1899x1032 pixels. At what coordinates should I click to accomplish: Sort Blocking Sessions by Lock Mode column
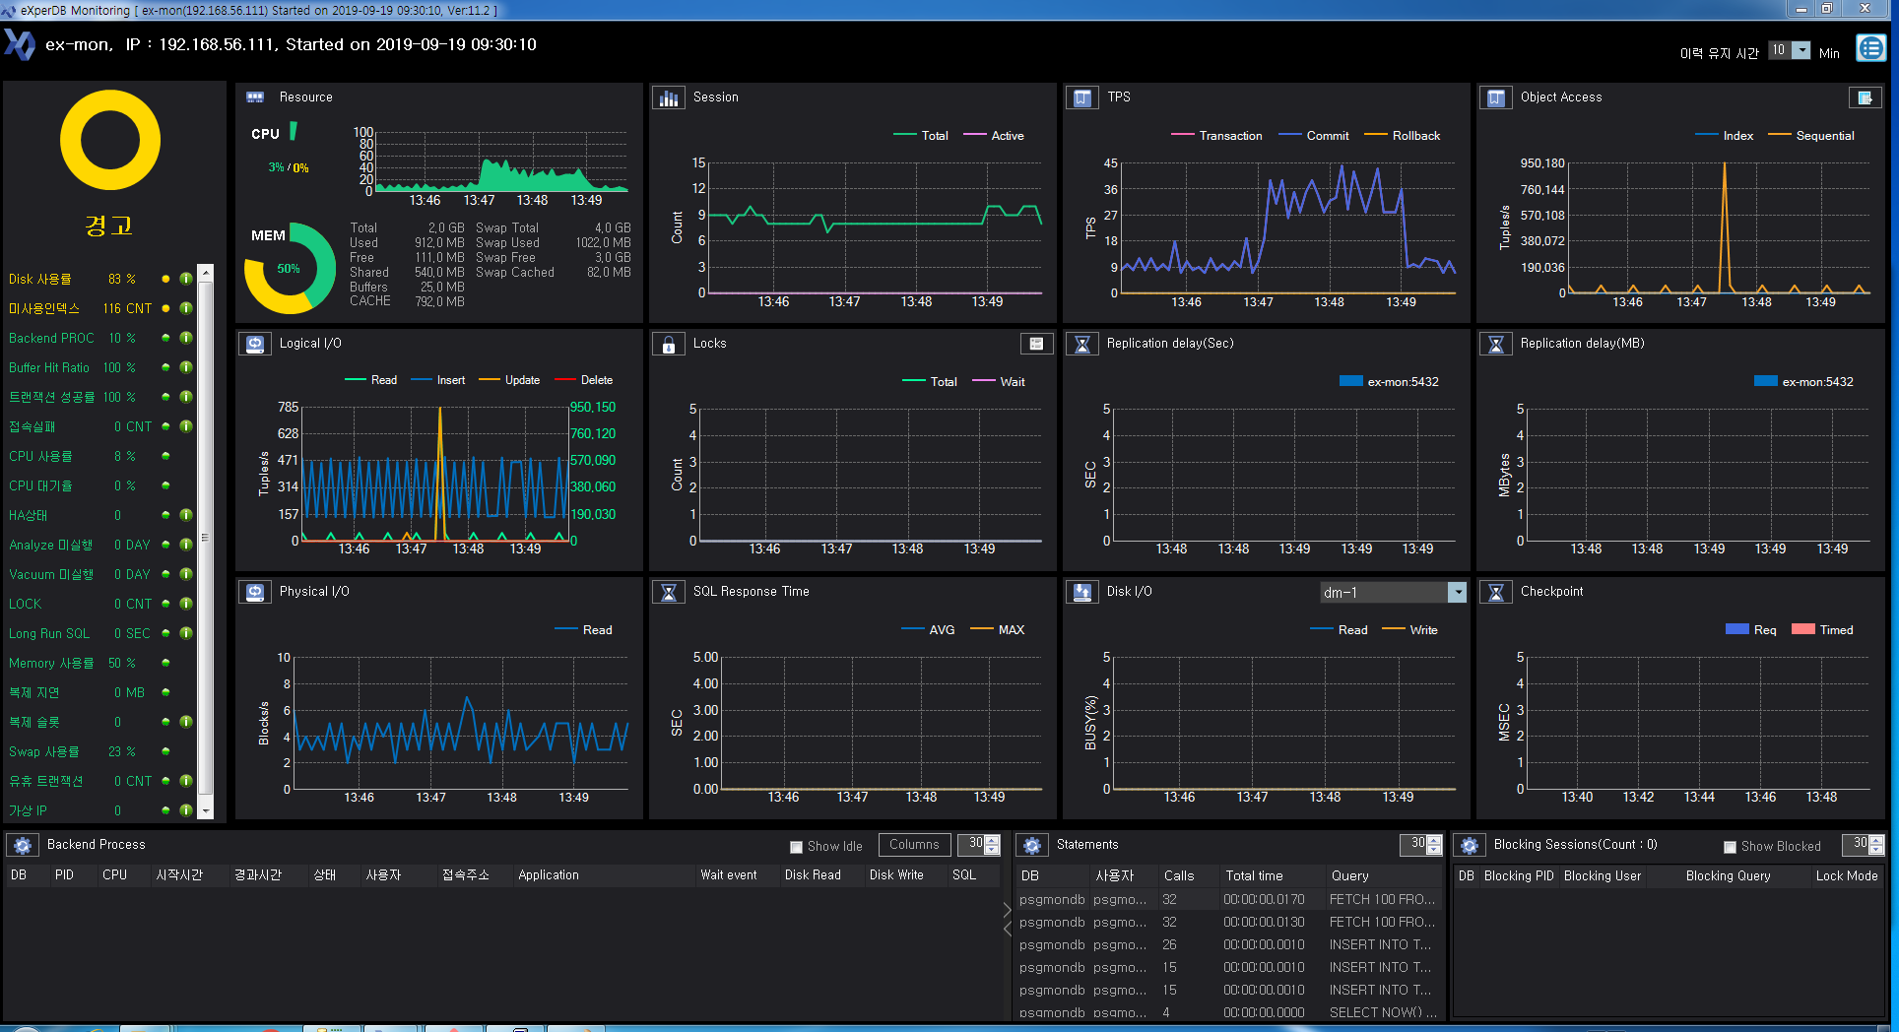[1846, 875]
